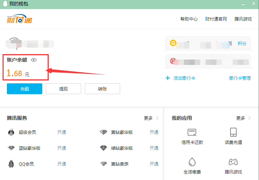
Task: Click the 黄钻贵族 diamond icon
Action: [x=104, y=164]
